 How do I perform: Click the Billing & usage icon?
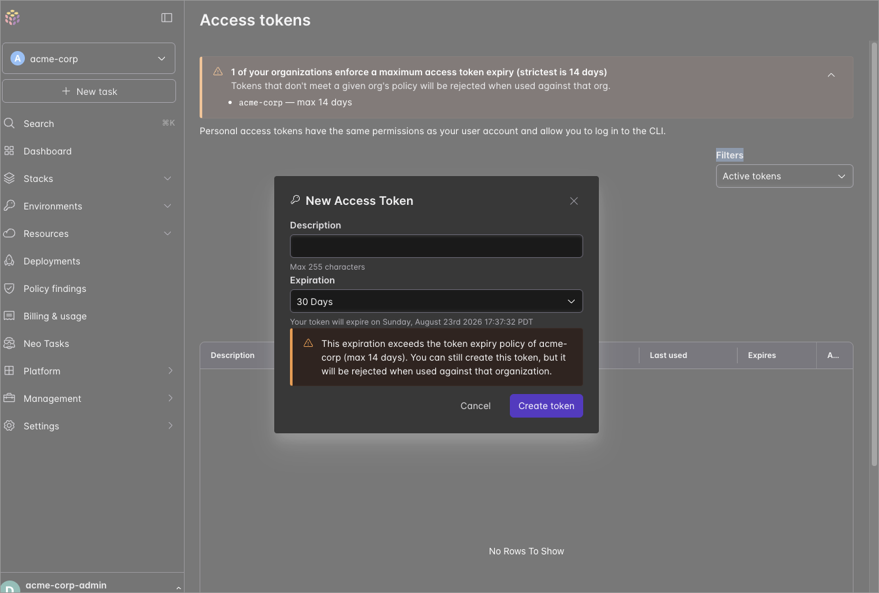pyautogui.click(x=9, y=315)
